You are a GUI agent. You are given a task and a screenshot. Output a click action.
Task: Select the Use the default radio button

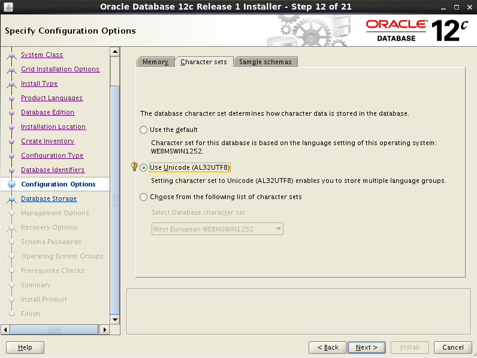(143, 130)
